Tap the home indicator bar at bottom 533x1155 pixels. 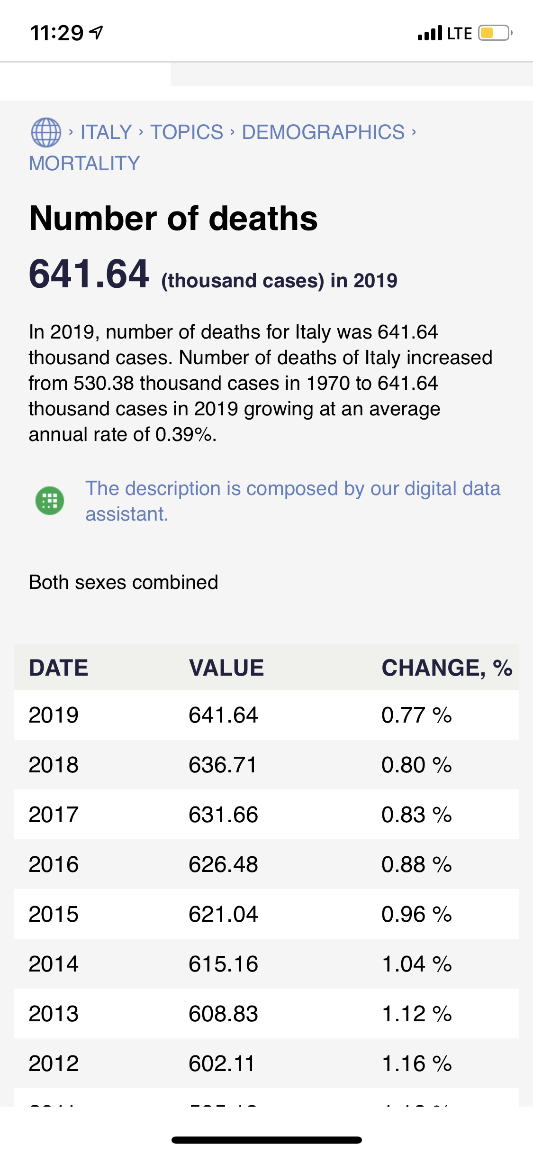266,1140
